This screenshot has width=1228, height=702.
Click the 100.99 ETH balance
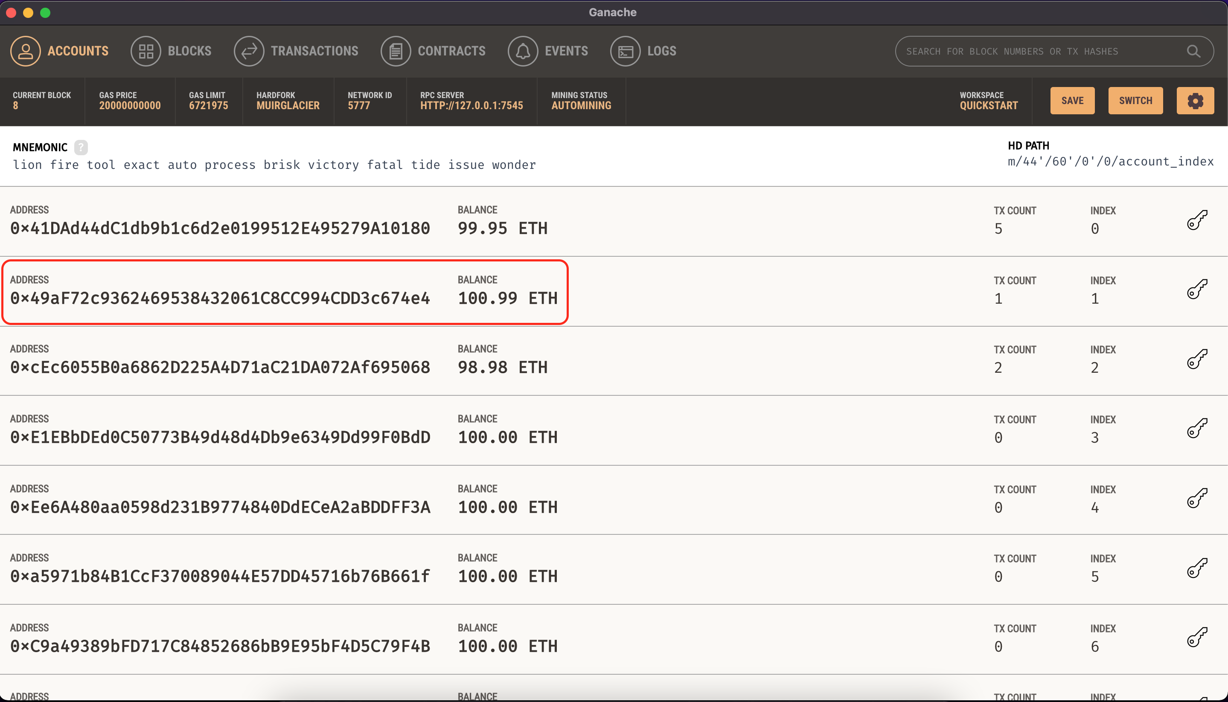click(x=507, y=299)
